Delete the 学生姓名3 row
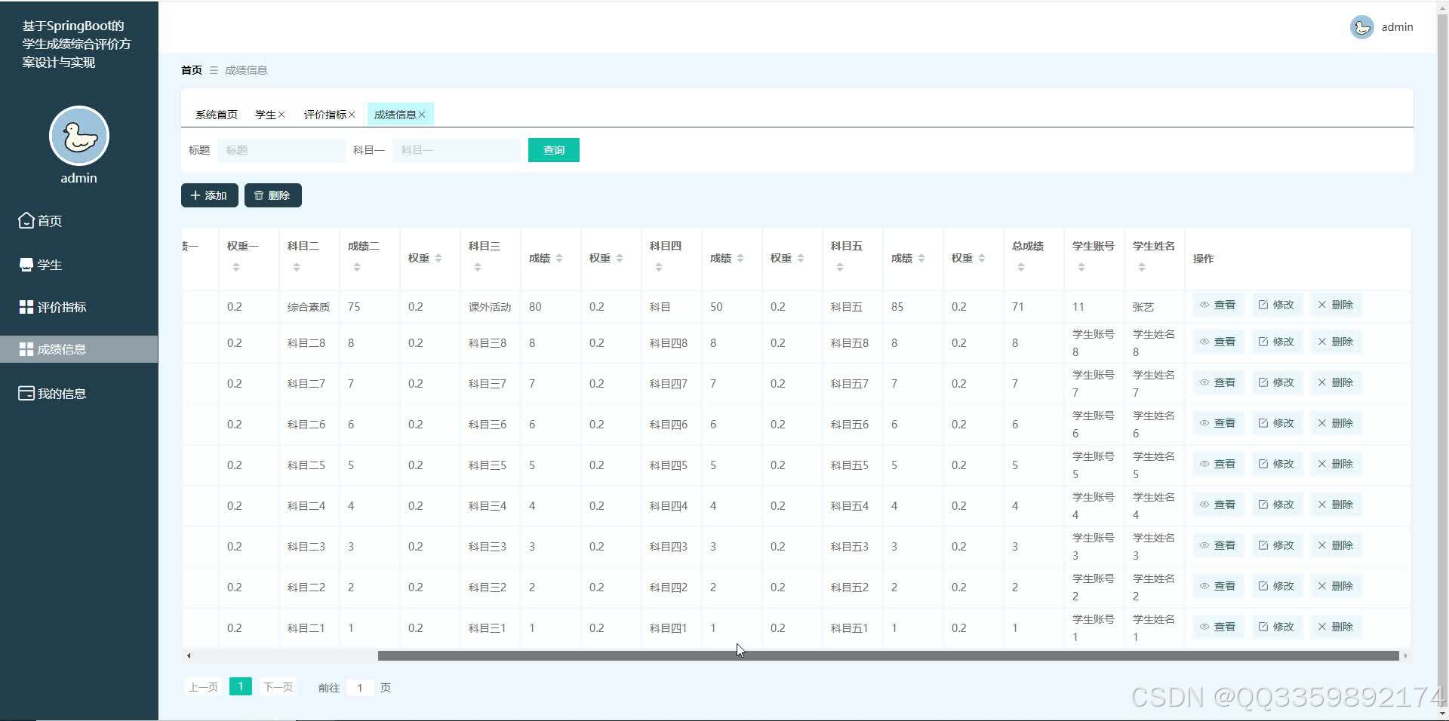The width and height of the screenshot is (1449, 721). tap(1335, 545)
